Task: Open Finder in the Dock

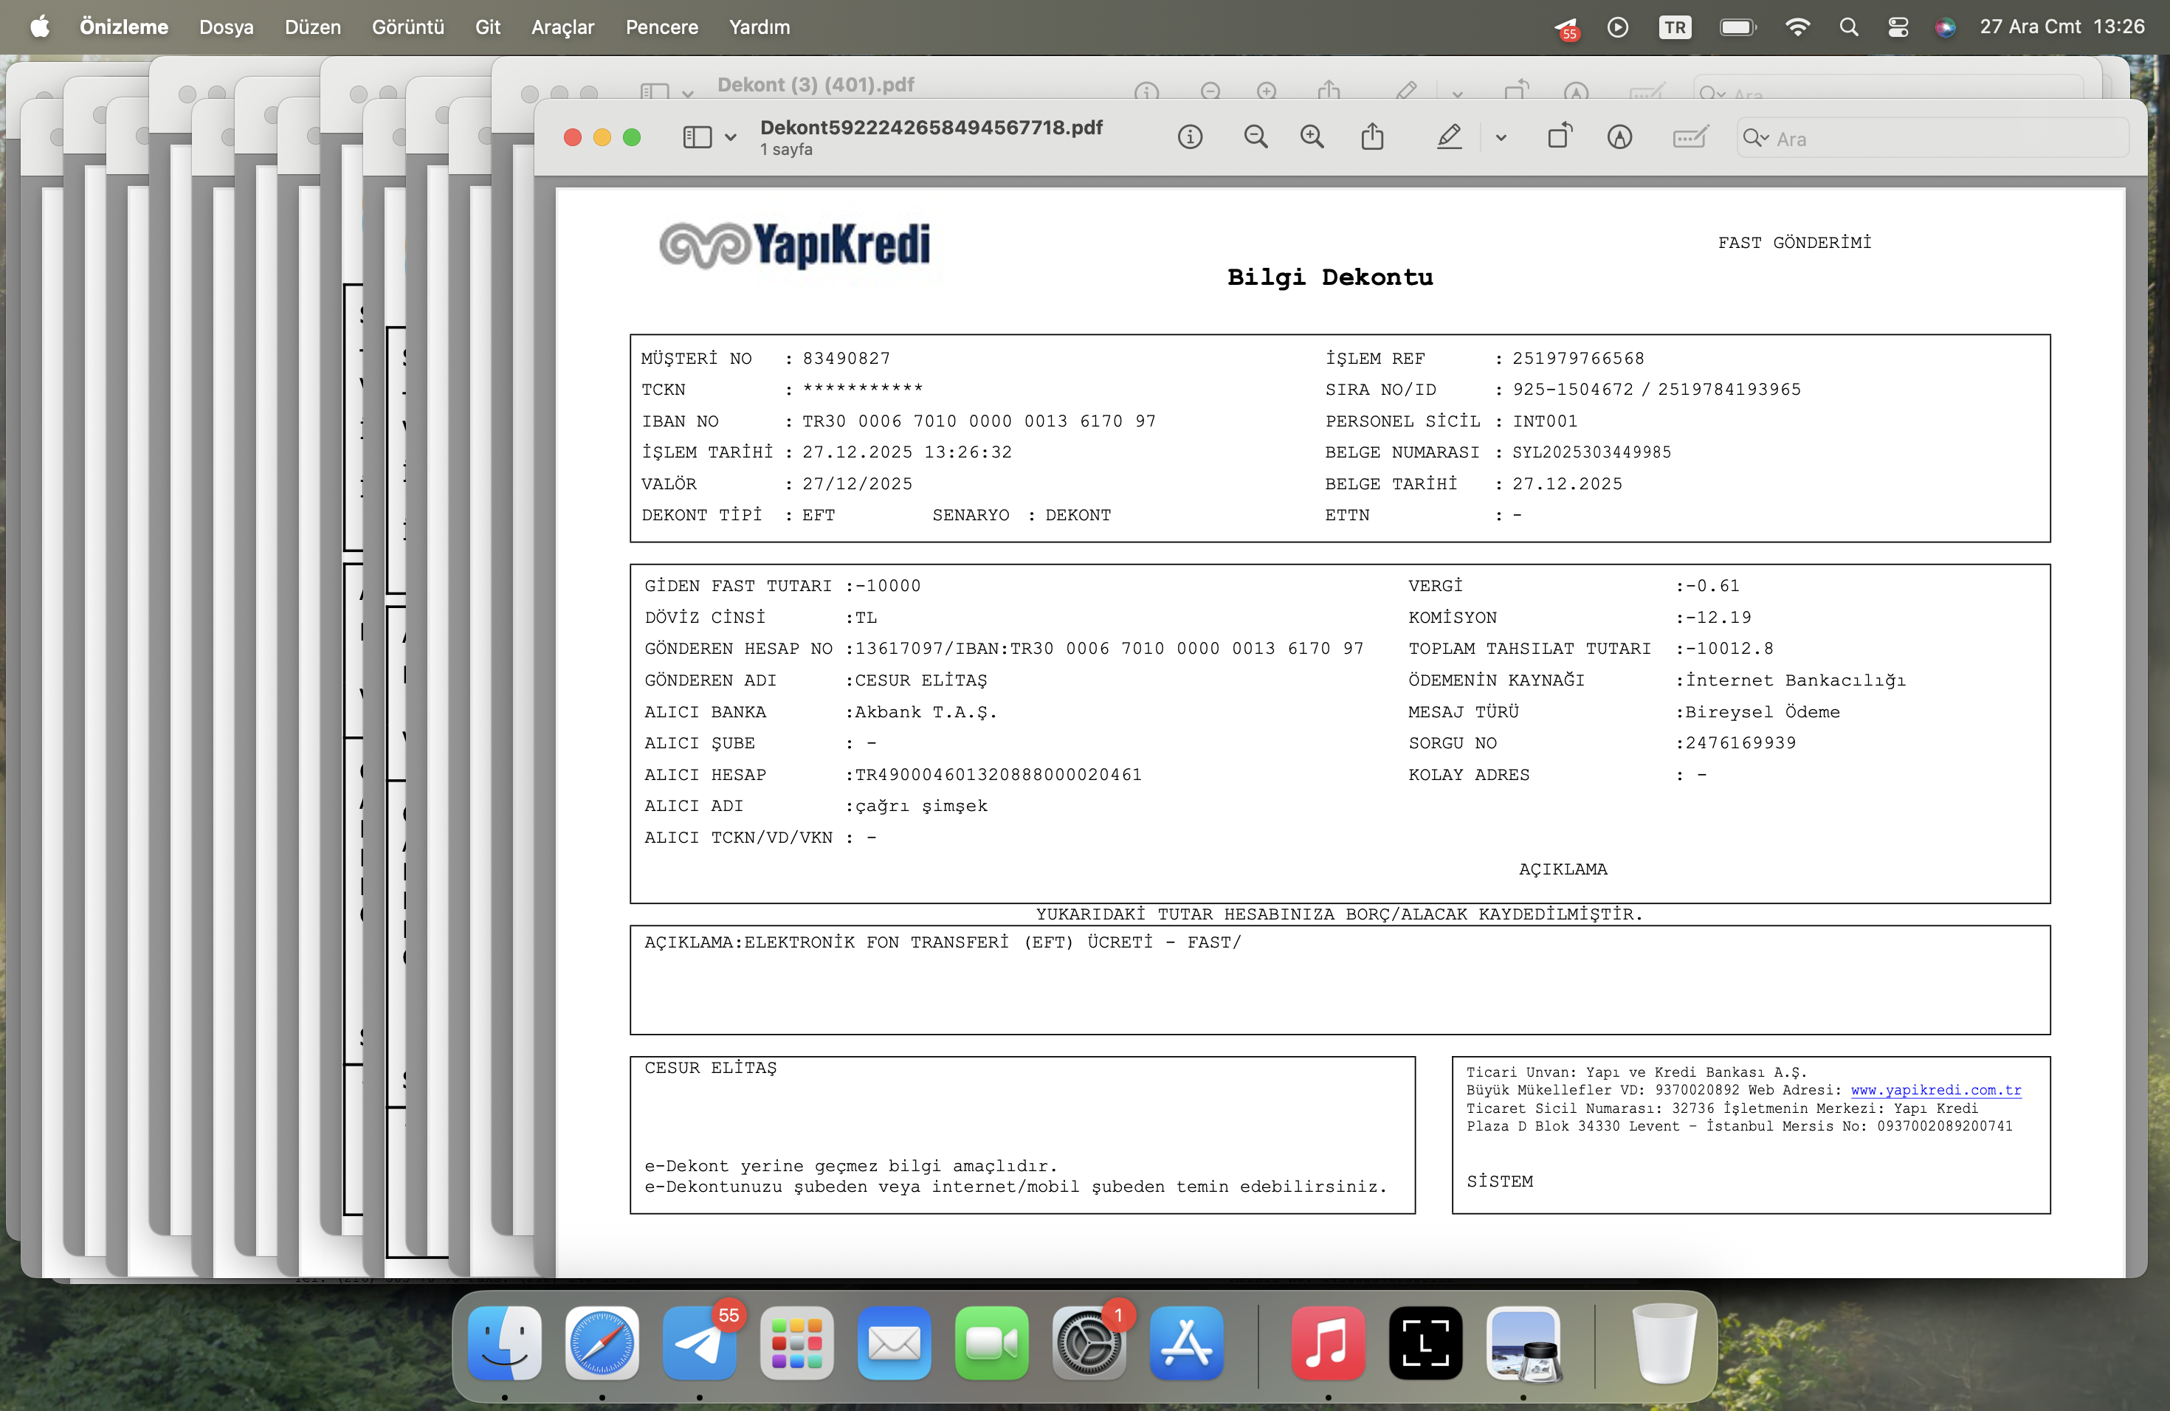Action: [504, 1342]
